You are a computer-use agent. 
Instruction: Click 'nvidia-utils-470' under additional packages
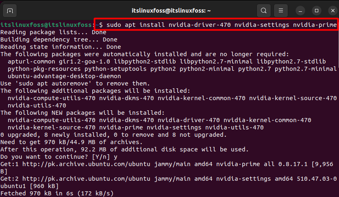[x=37, y=105]
